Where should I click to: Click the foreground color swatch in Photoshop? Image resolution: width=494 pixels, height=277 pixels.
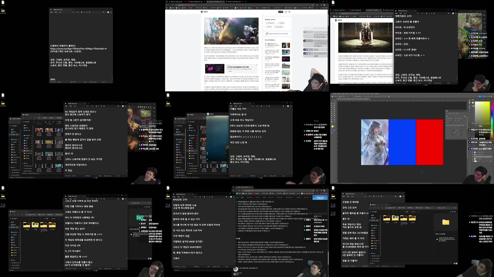333,127
